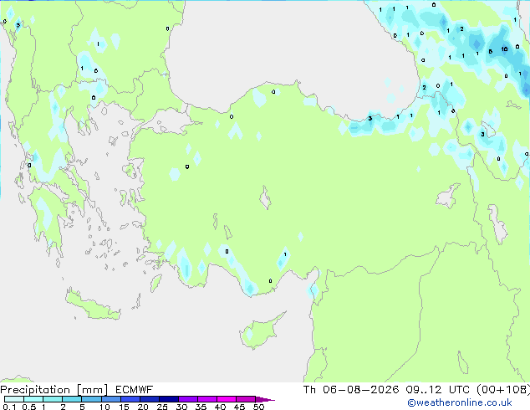Viewport: 530px width, 410px height.
Task: Click the legend label "0.1"
Action: click(9, 407)
